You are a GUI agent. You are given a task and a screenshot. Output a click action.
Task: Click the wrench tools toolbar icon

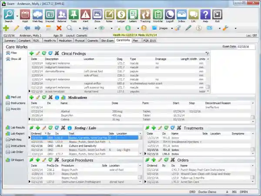[x=225, y=28]
